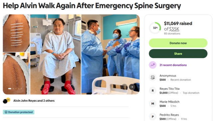This screenshot has width=213, height=121.
Task: Click the purple trending arrow icon
Action: pos(153,65)
